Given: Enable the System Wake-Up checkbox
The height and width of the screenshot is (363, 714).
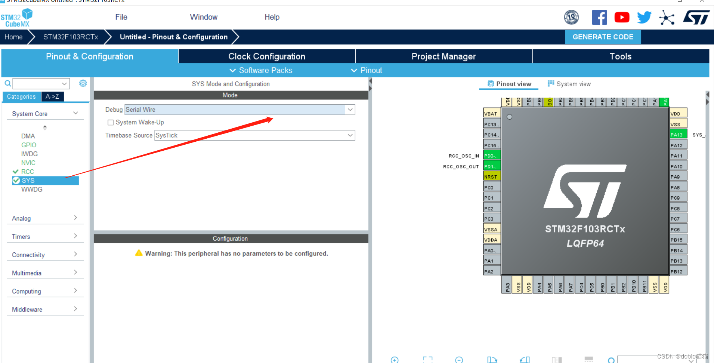Looking at the screenshot, I should pos(110,122).
